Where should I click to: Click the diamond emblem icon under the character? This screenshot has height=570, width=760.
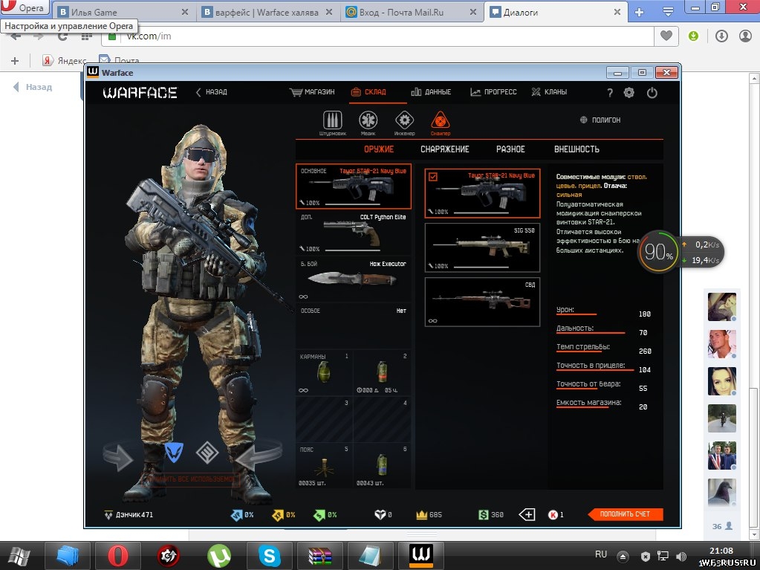(x=207, y=453)
